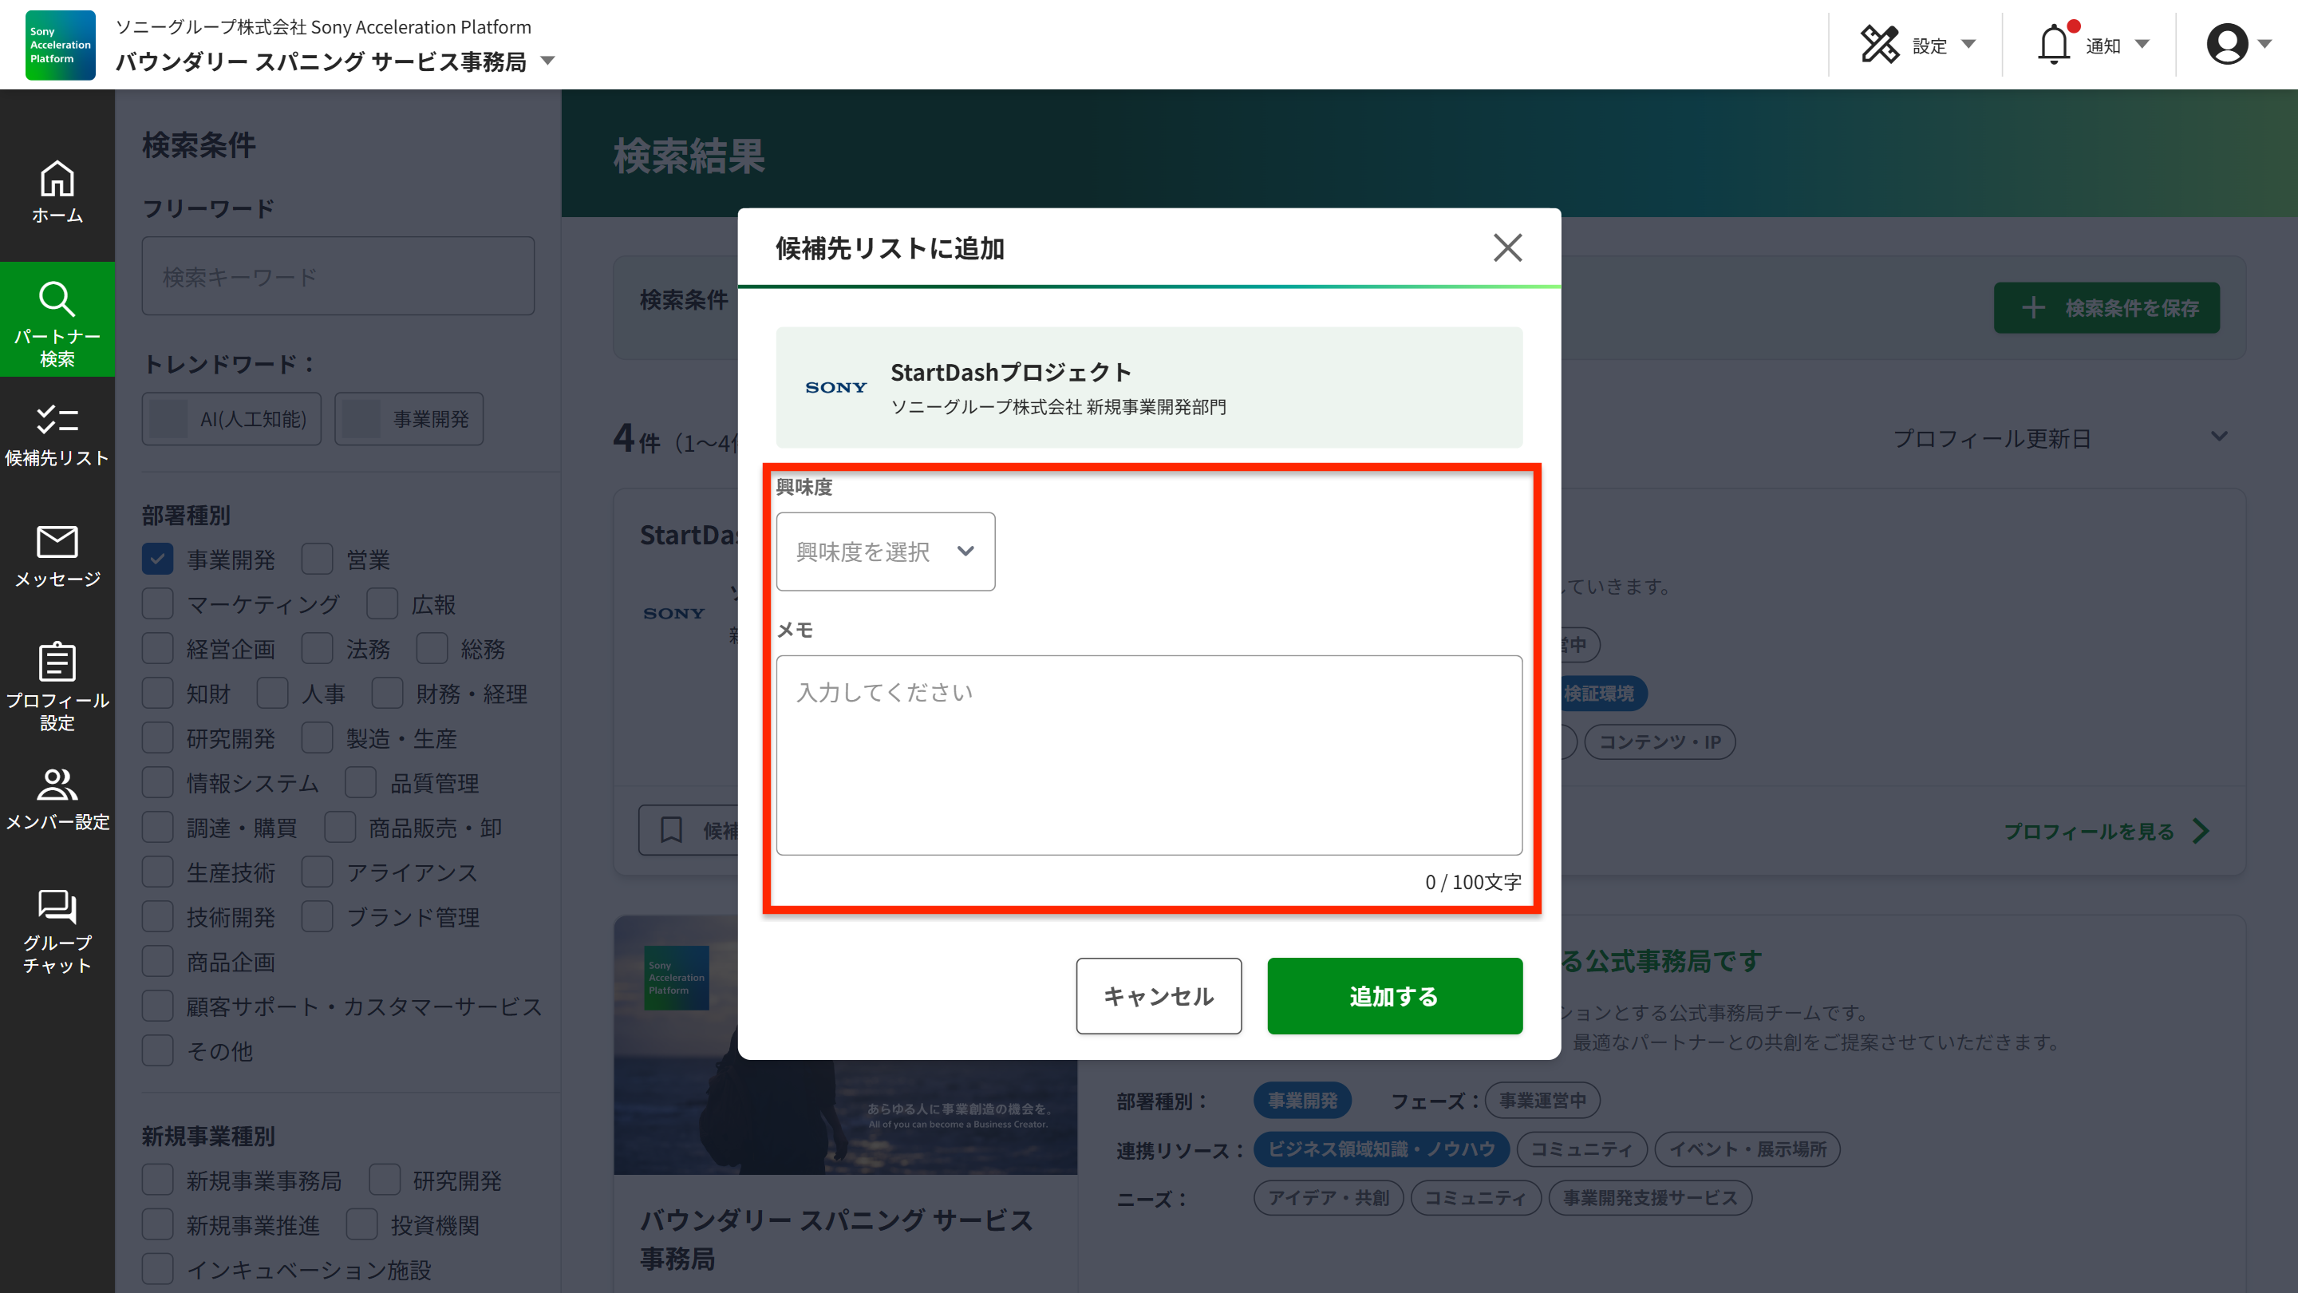The width and height of the screenshot is (2298, 1293).
Task: Open プロフィール設定 clipboard icon
Action: coord(57,662)
